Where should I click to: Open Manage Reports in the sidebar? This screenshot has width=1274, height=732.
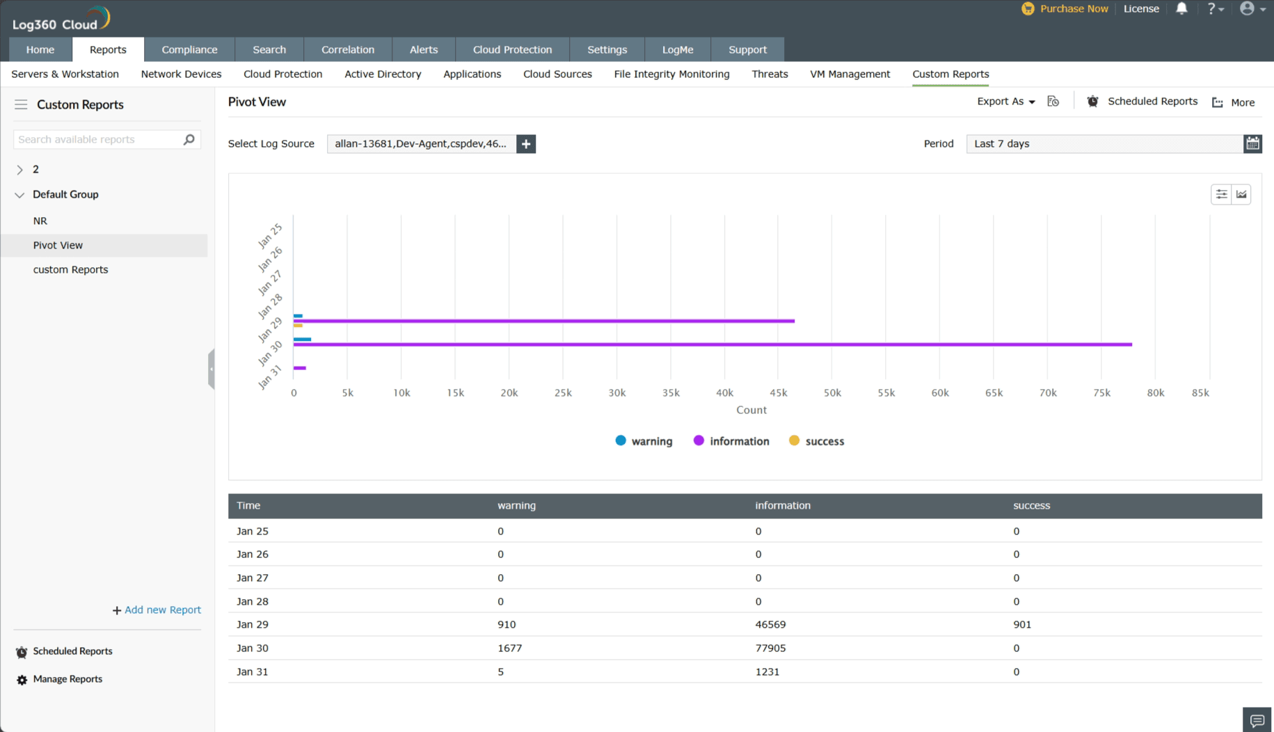(x=67, y=679)
